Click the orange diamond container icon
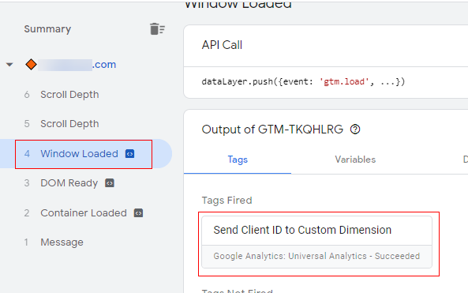468x293 pixels. click(x=31, y=65)
